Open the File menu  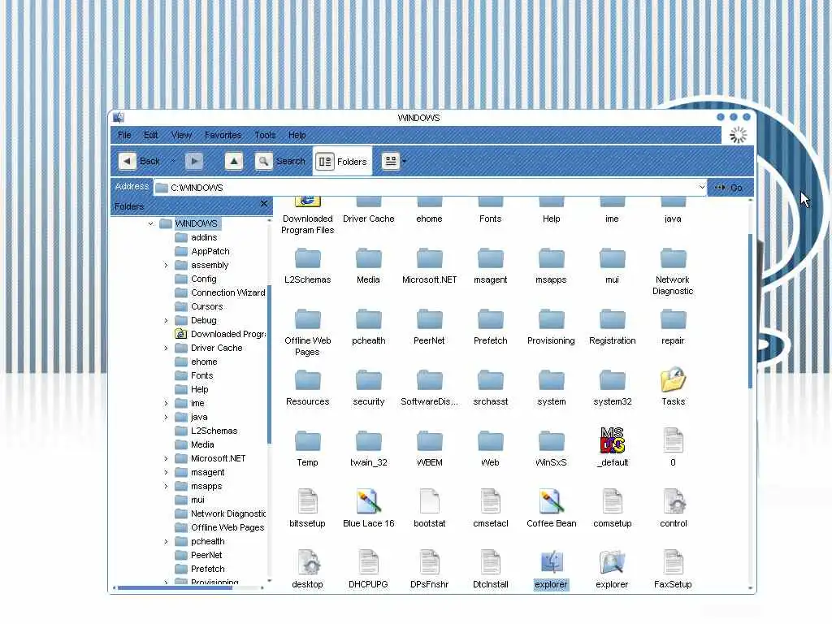click(124, 135)
